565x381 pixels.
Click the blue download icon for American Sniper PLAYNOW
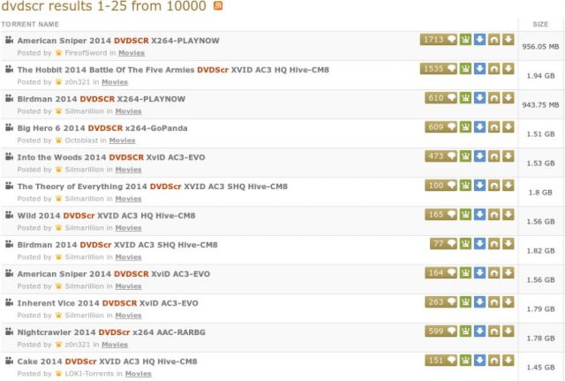[479, 40]
